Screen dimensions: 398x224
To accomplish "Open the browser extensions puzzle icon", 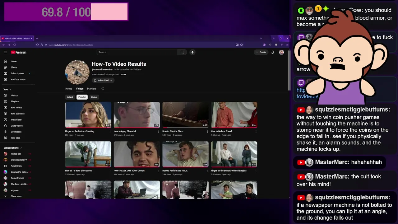I will tap(282, 45).
